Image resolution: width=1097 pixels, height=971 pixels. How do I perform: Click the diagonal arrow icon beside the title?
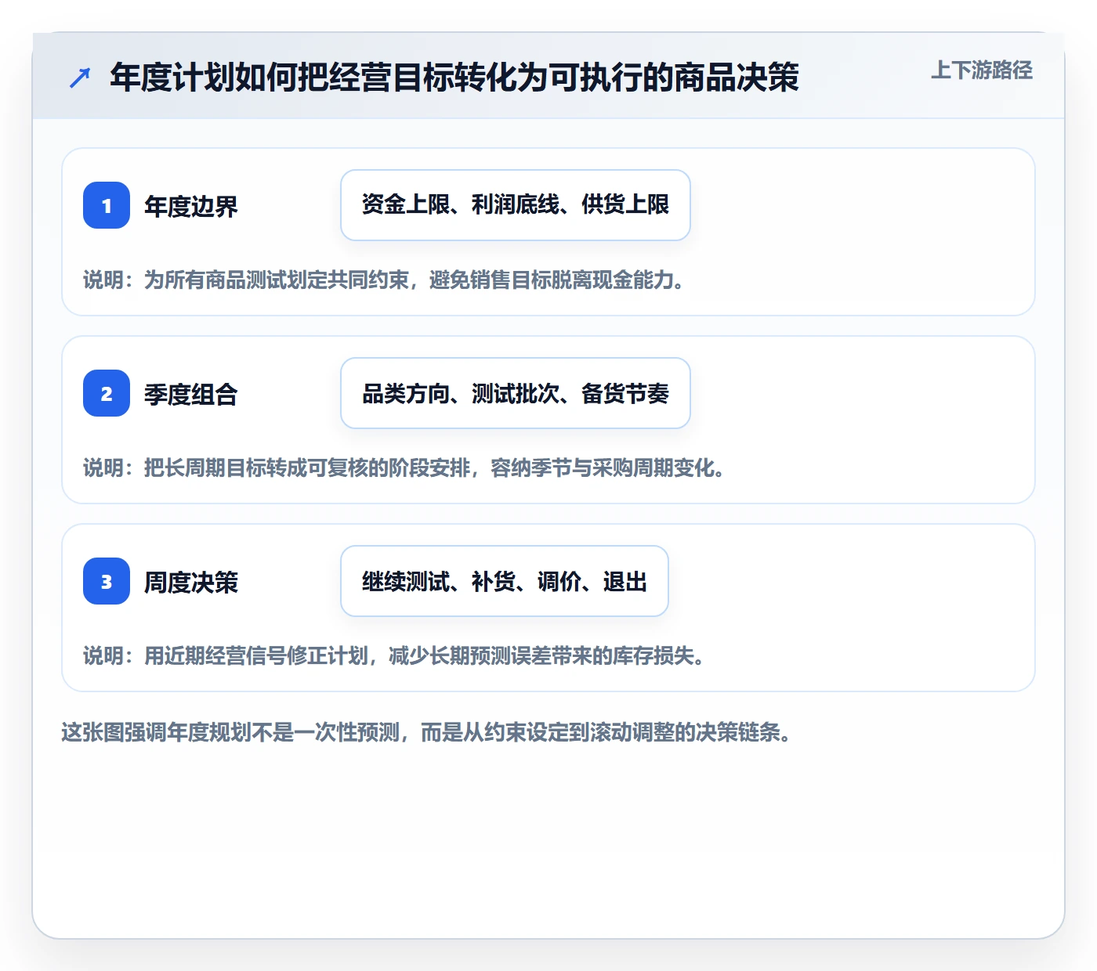(80, 78)
